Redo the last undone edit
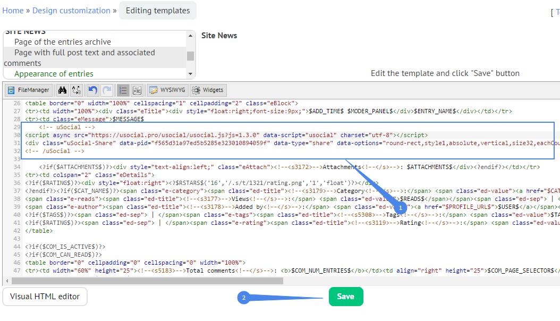560x321 pixels. 107,90
